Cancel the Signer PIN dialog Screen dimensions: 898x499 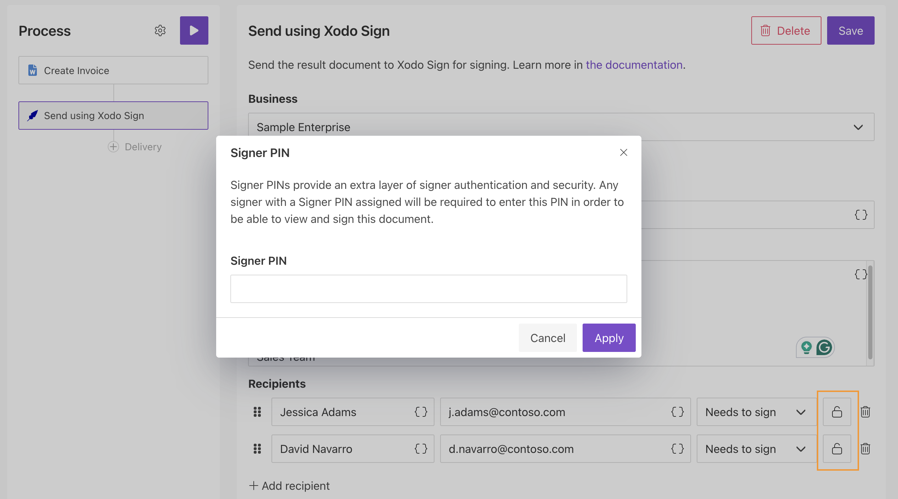[x=548, y=338]
